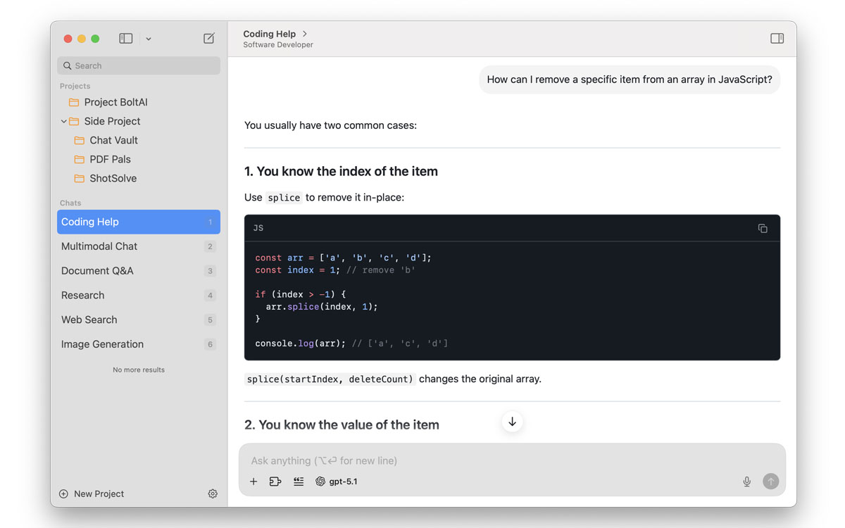Open the prompt library icon beside the plus
The image size is (845, 528).
tap(275, 482)
